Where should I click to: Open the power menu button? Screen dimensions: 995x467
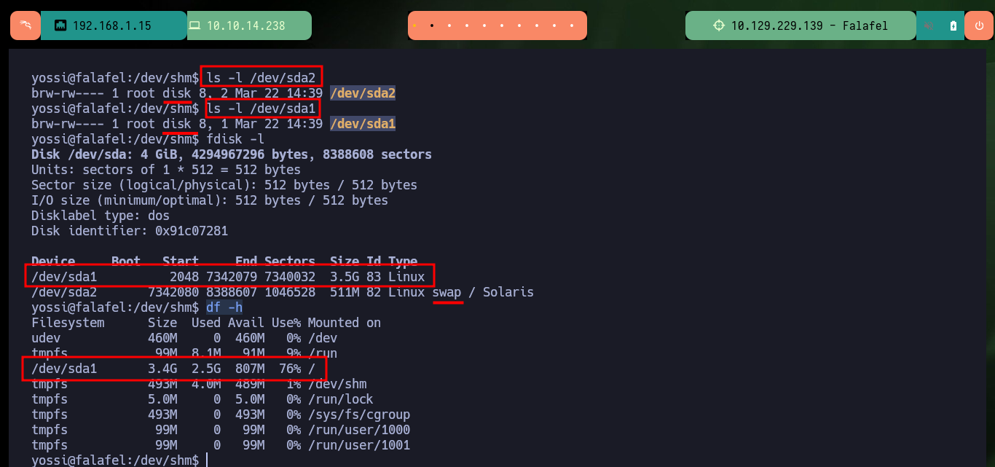tap(979, 25)
